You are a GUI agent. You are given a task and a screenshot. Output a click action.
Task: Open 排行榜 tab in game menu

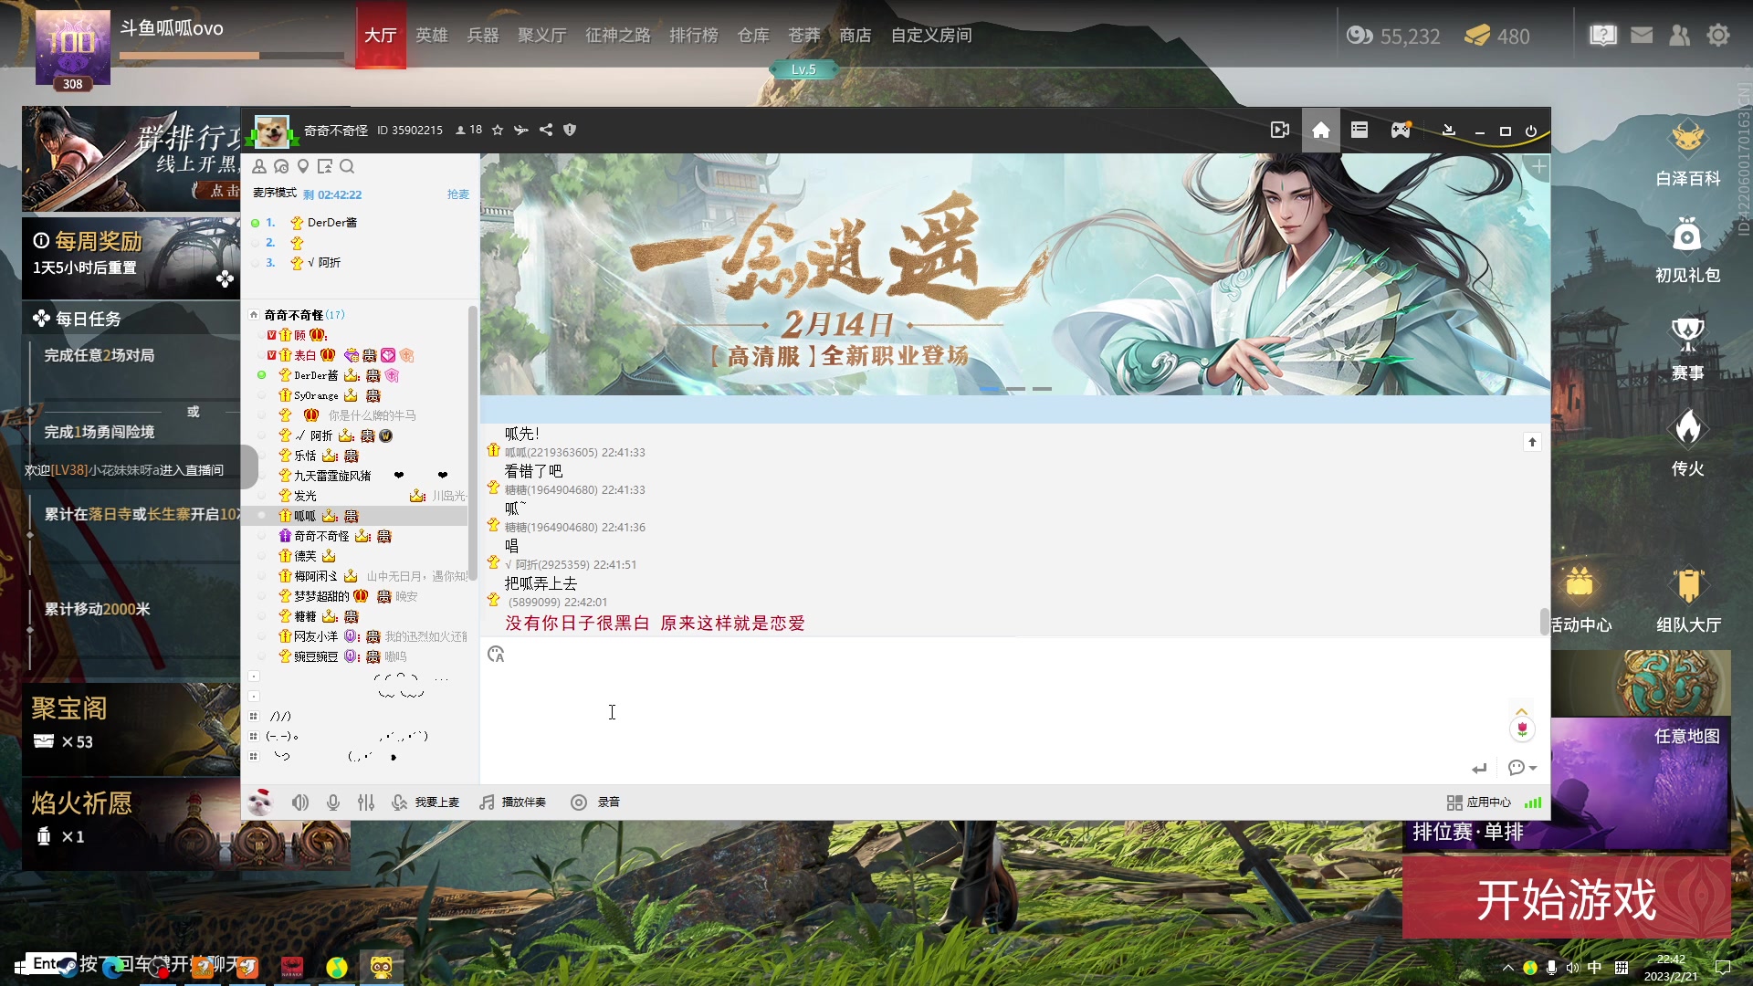(694, 36)
